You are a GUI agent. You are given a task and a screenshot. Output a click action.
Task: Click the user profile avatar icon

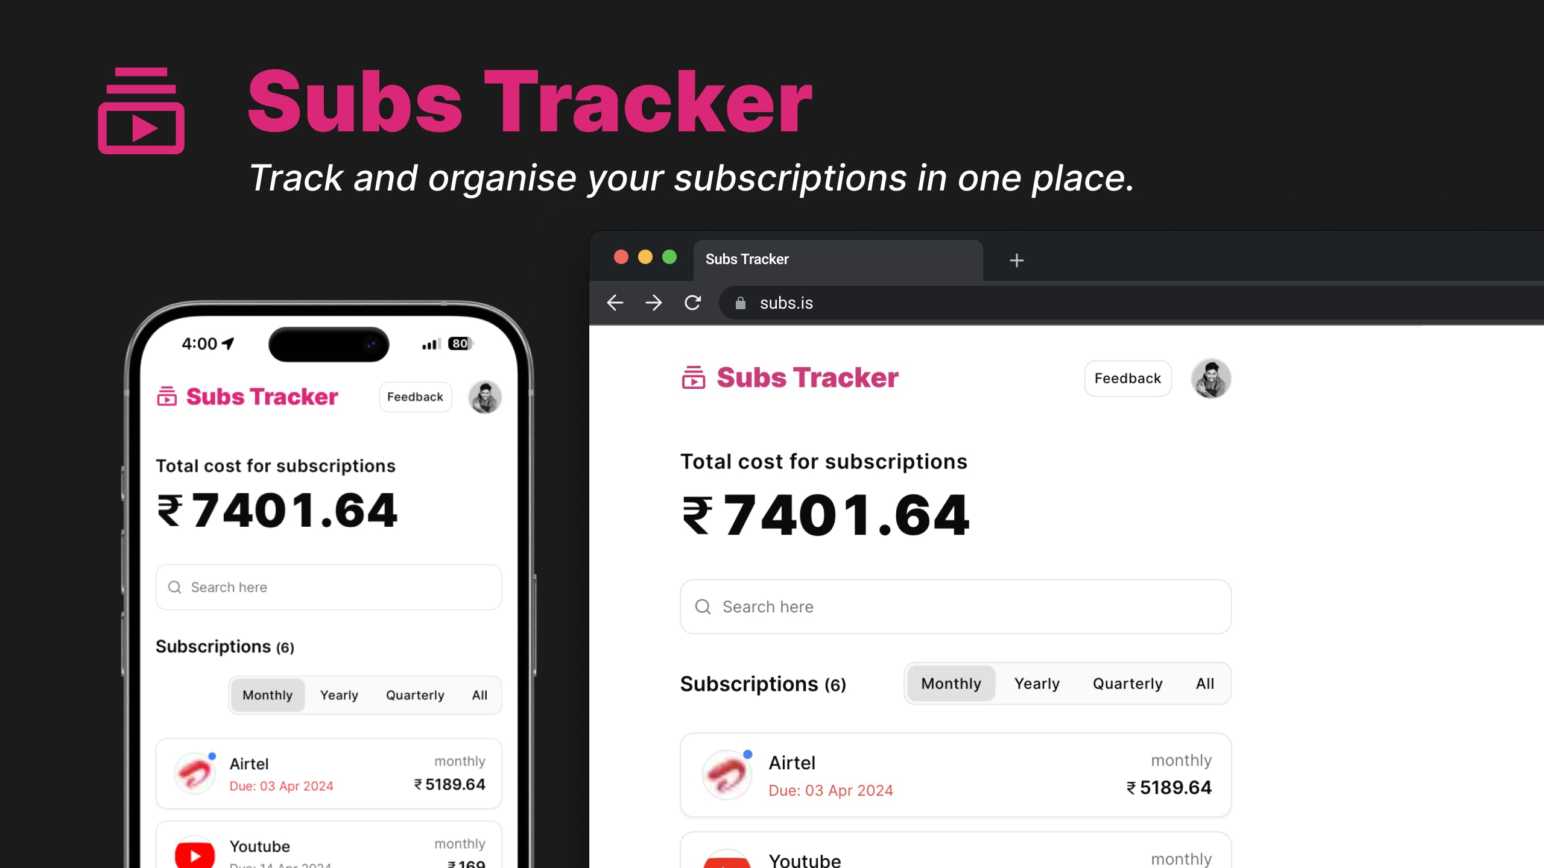click(x=1210, y=379)
